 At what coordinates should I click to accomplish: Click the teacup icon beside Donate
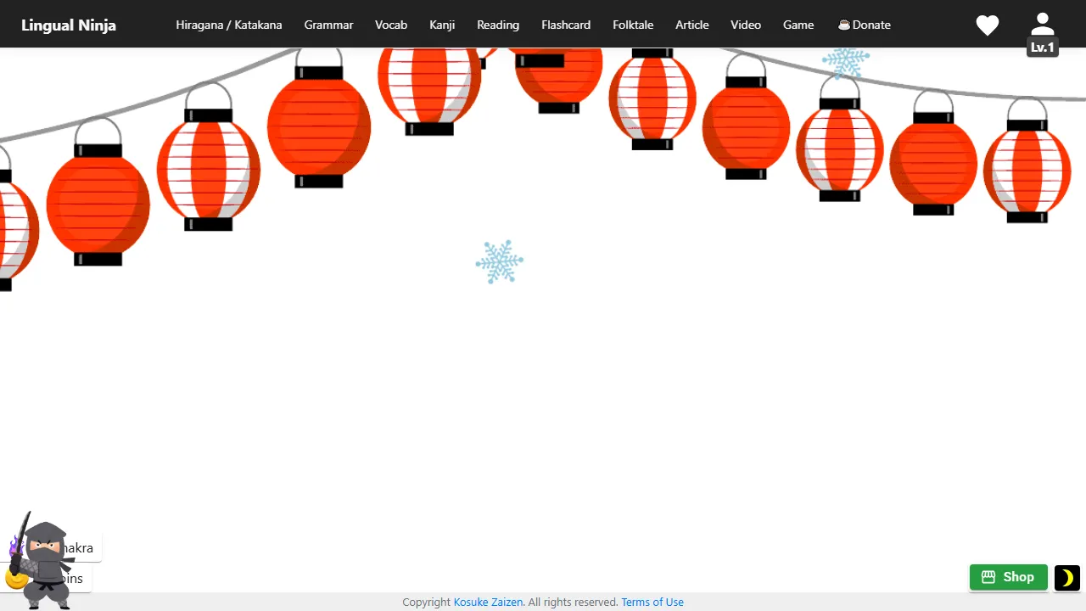(x=843, y=25)
